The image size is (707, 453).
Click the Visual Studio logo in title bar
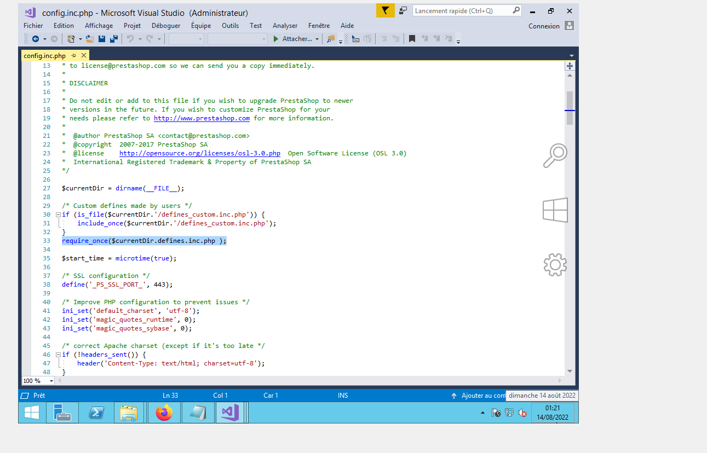30,13
